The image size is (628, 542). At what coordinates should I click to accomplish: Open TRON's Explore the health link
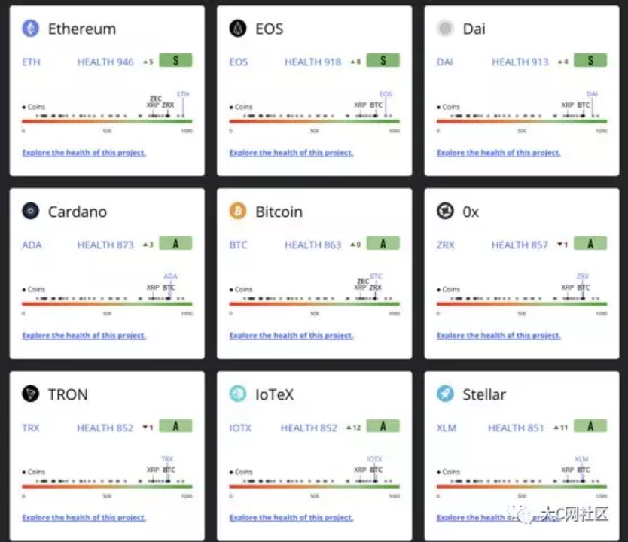(x=84, y=518)
